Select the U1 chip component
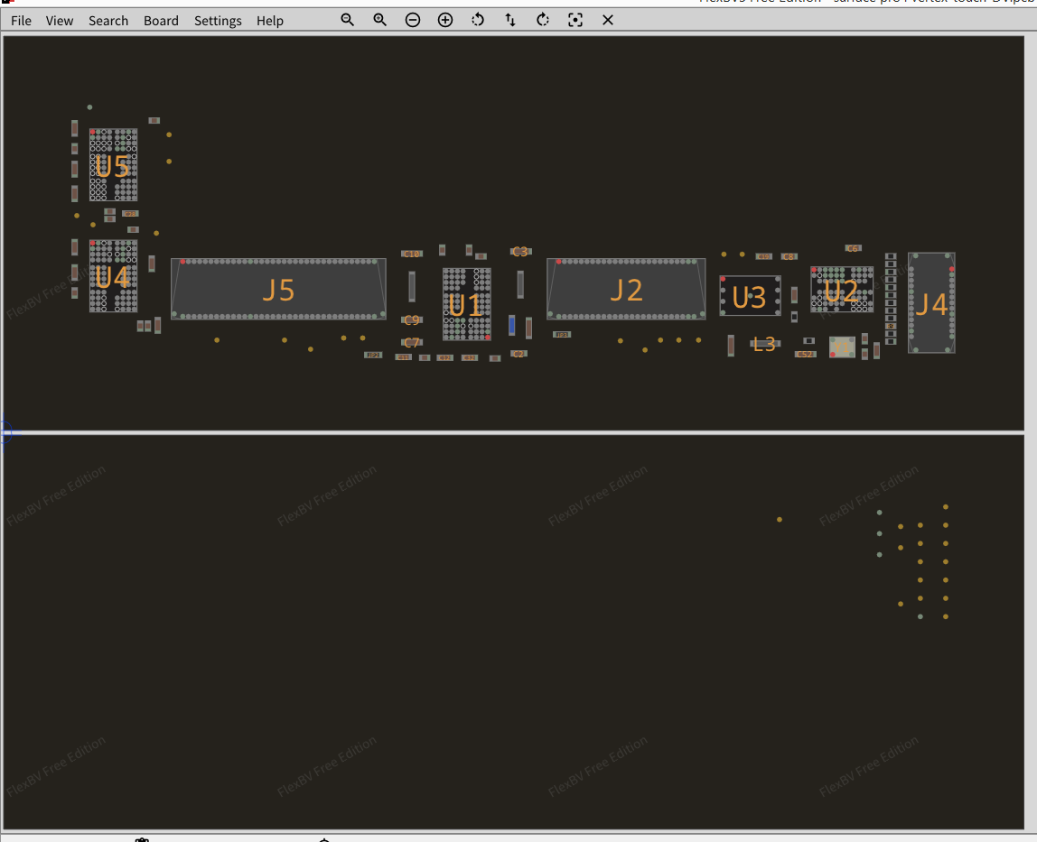Screen dimensions: 1037x842 [466, 305]
